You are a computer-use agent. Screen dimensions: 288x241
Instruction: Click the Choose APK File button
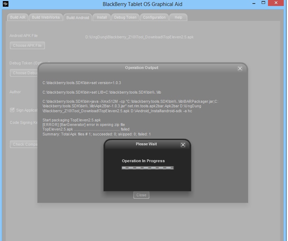tap(27, 45)
